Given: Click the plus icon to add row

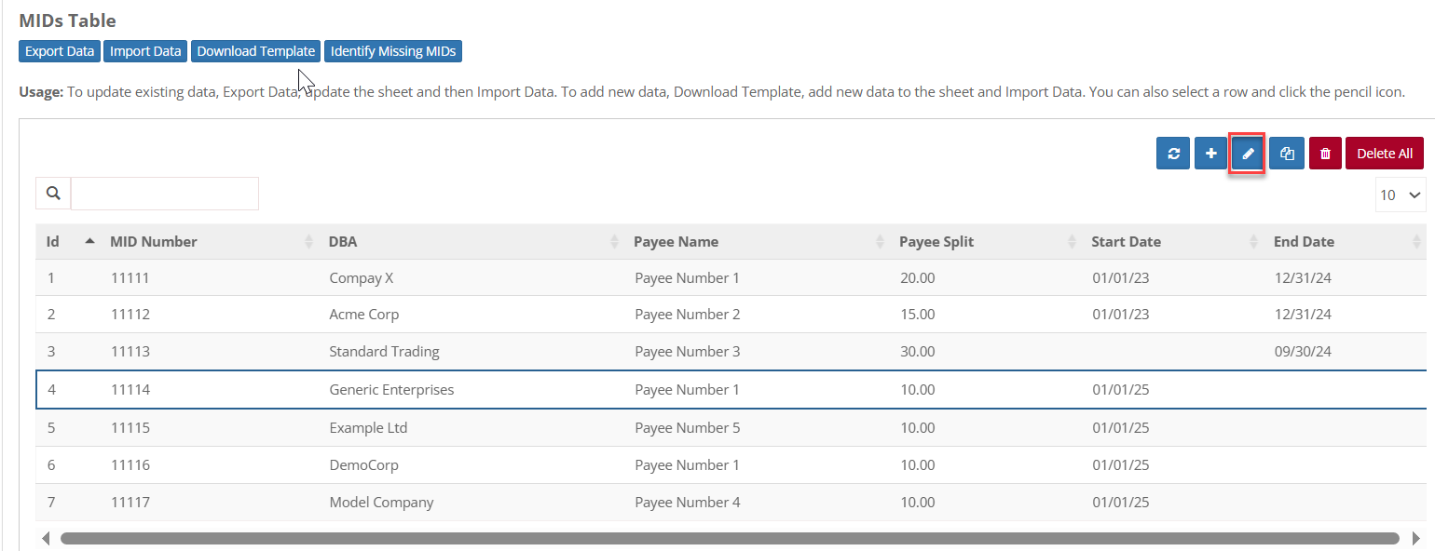Looking at the screenshot, I should click(1210, 154).
